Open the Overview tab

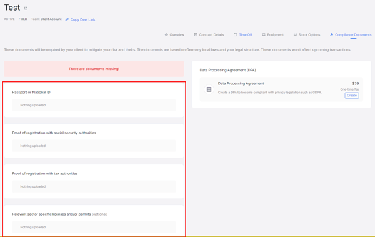point(174,35)
